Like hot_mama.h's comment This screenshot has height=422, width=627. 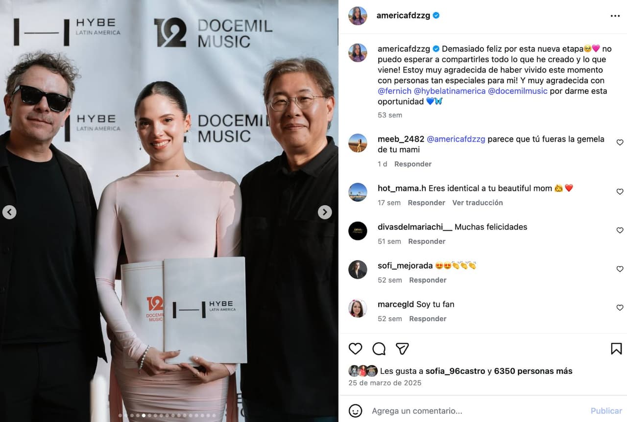point(620,191)
